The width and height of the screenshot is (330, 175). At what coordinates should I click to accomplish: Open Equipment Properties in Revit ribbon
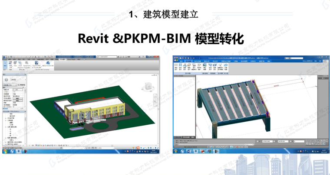(27, 65)
